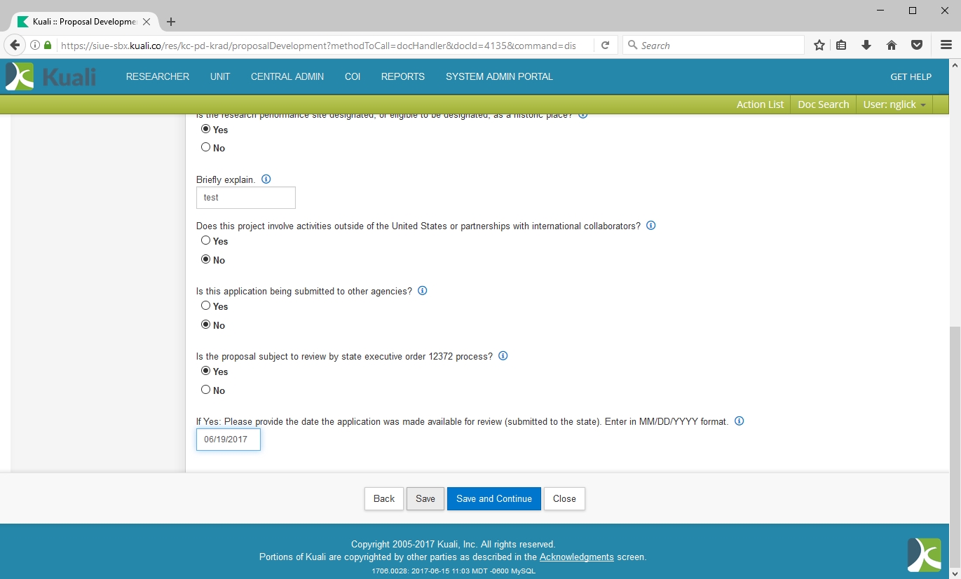Choose No for executive order 12372 review
Screen dimensions: 961x579
coord(206,390)
